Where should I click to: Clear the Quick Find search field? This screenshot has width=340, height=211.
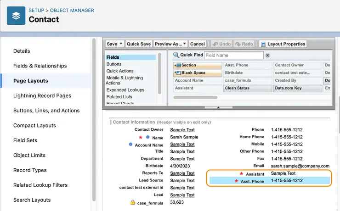(x=268, y=55)
